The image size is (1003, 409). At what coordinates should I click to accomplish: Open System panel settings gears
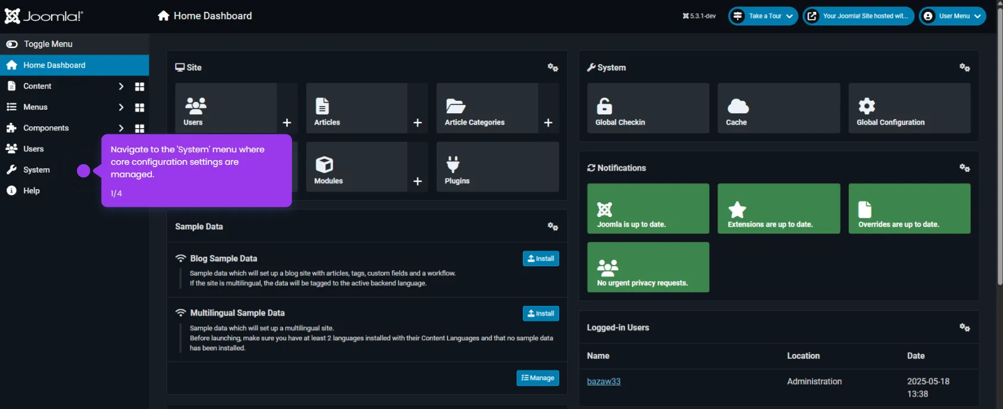(x=964, y=68)
